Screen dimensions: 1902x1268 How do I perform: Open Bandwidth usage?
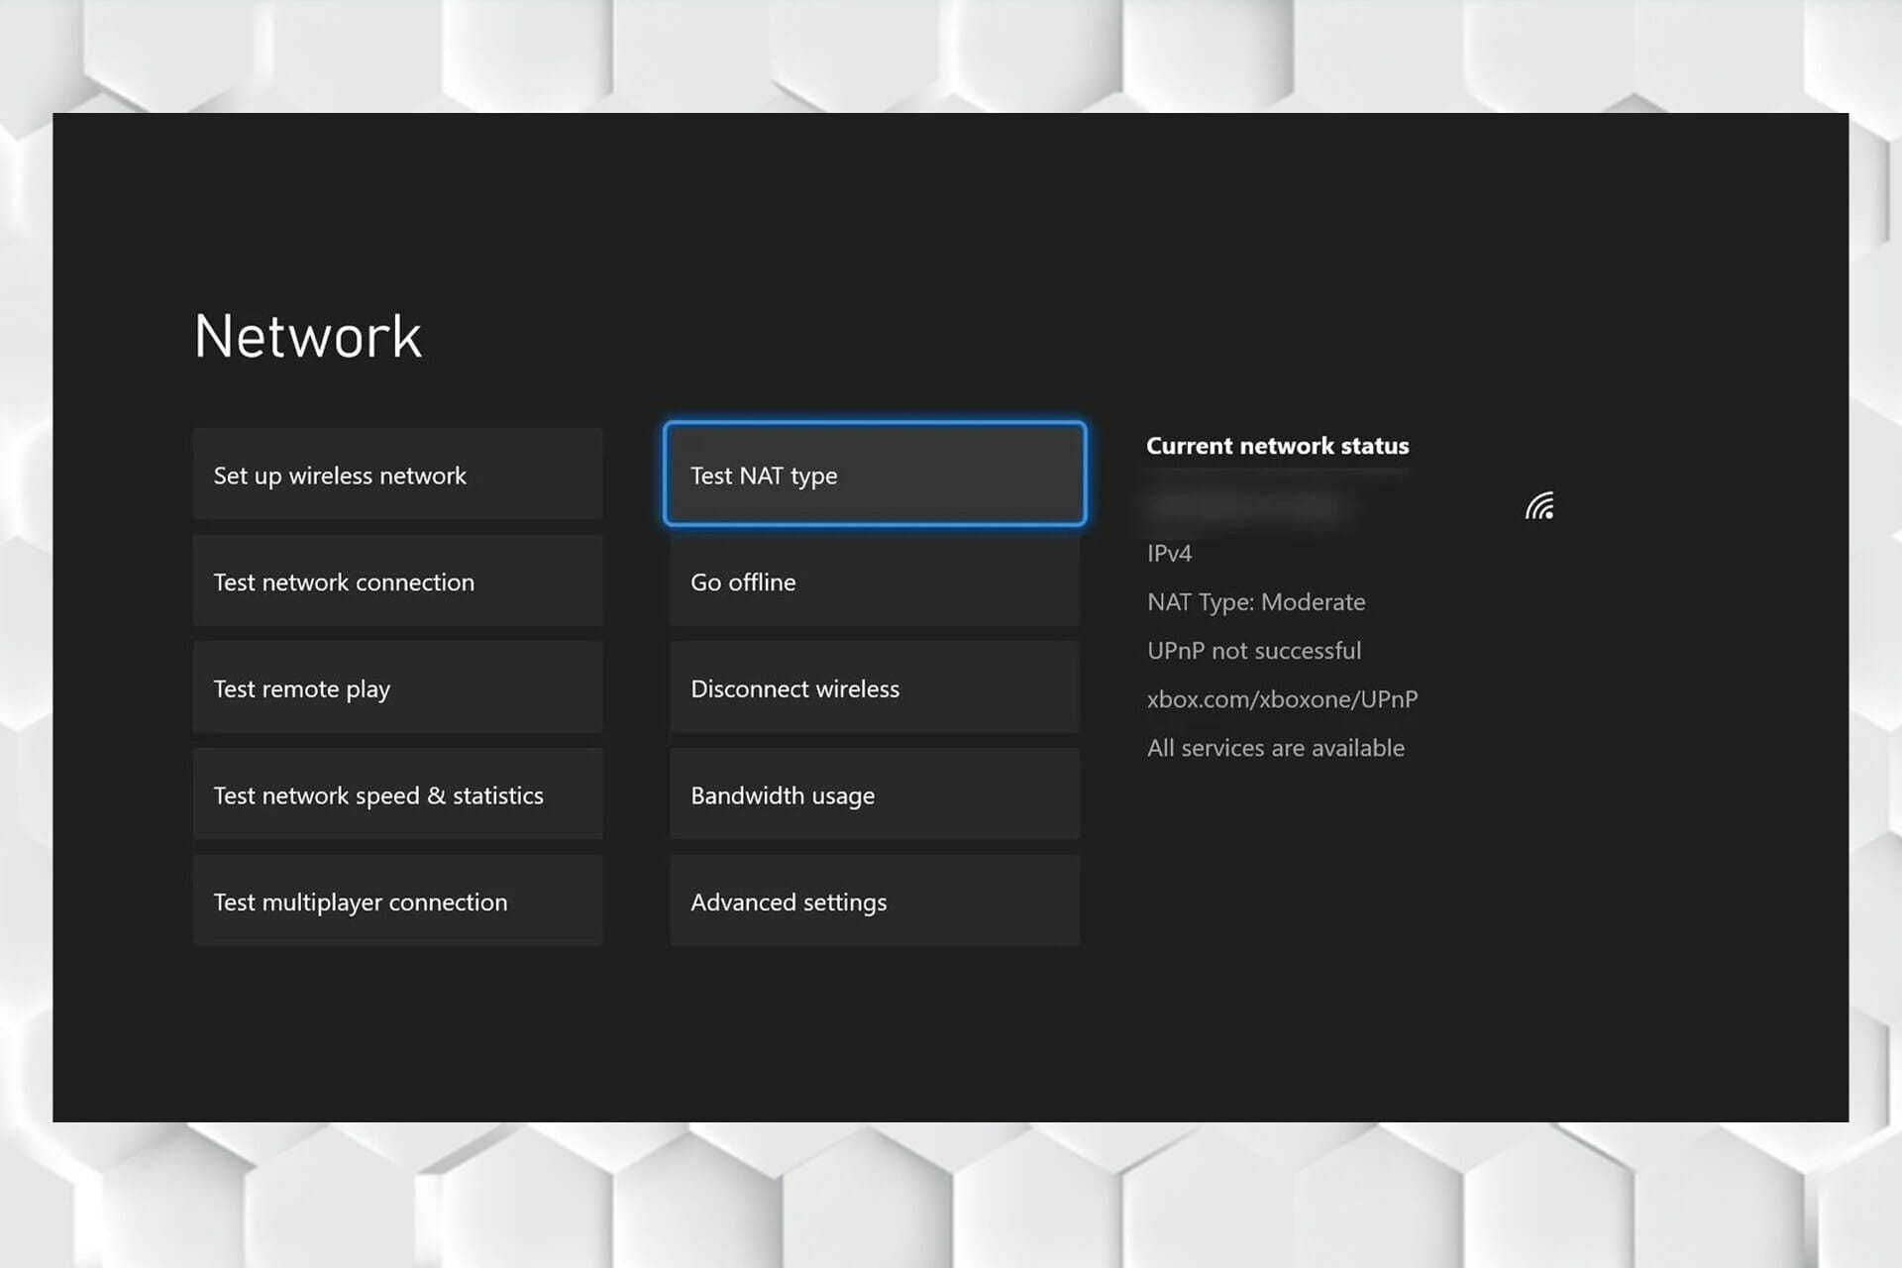click(x=874, y=794)
